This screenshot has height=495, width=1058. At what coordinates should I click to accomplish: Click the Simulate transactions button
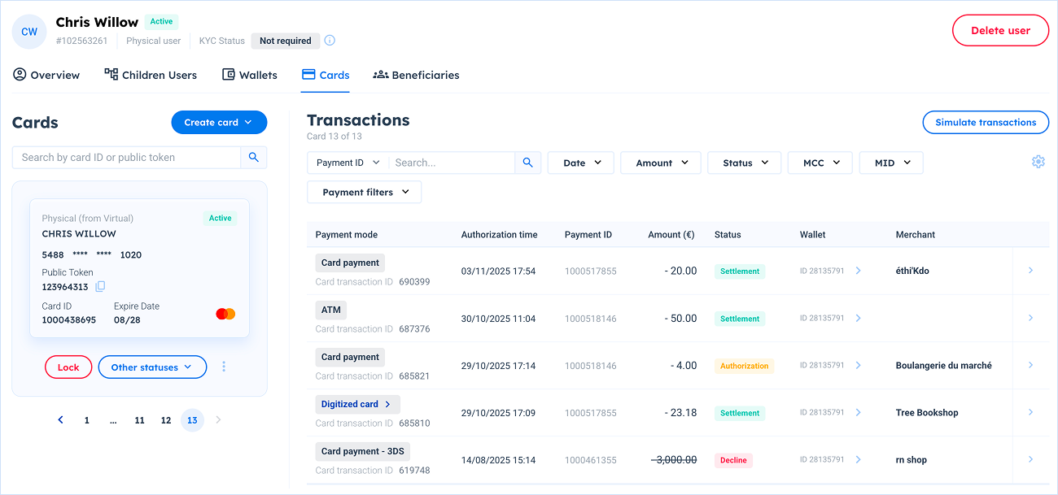point(985,123)
